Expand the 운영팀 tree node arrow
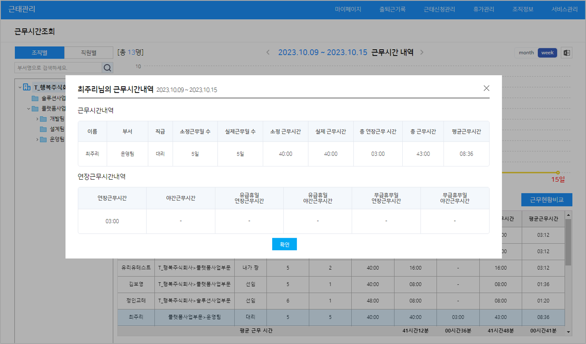 tap(37, 139)
